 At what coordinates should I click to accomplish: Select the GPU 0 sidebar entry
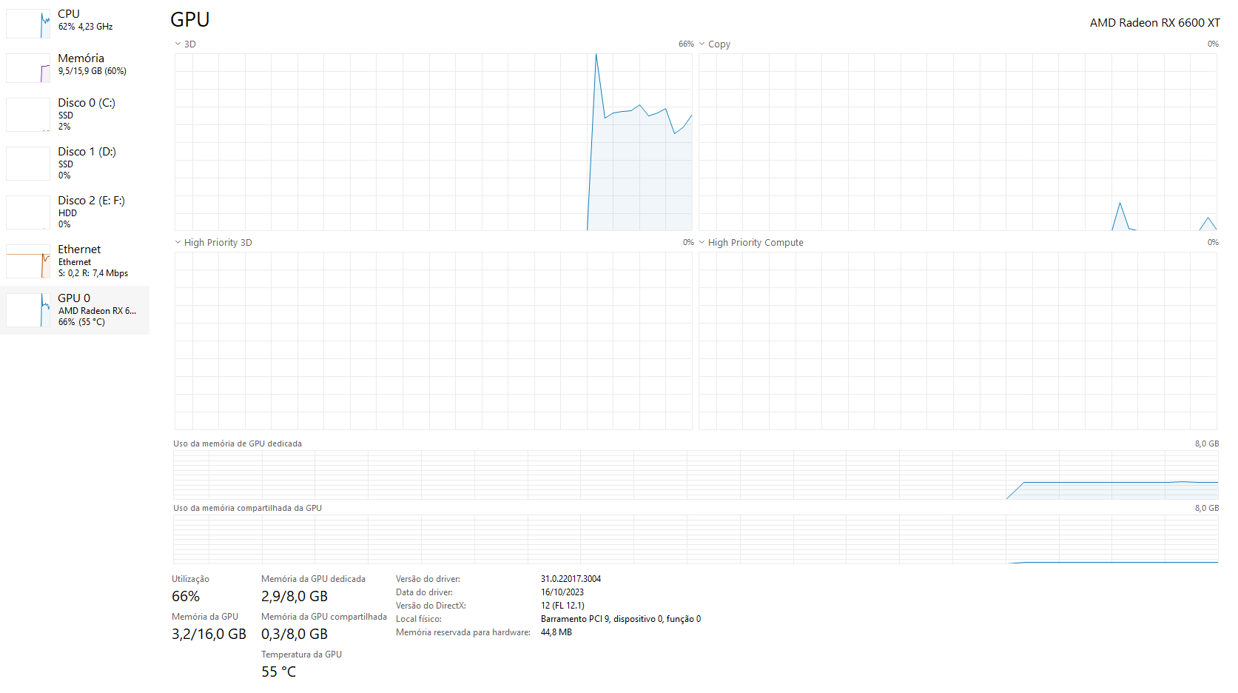tap(75, 310)
